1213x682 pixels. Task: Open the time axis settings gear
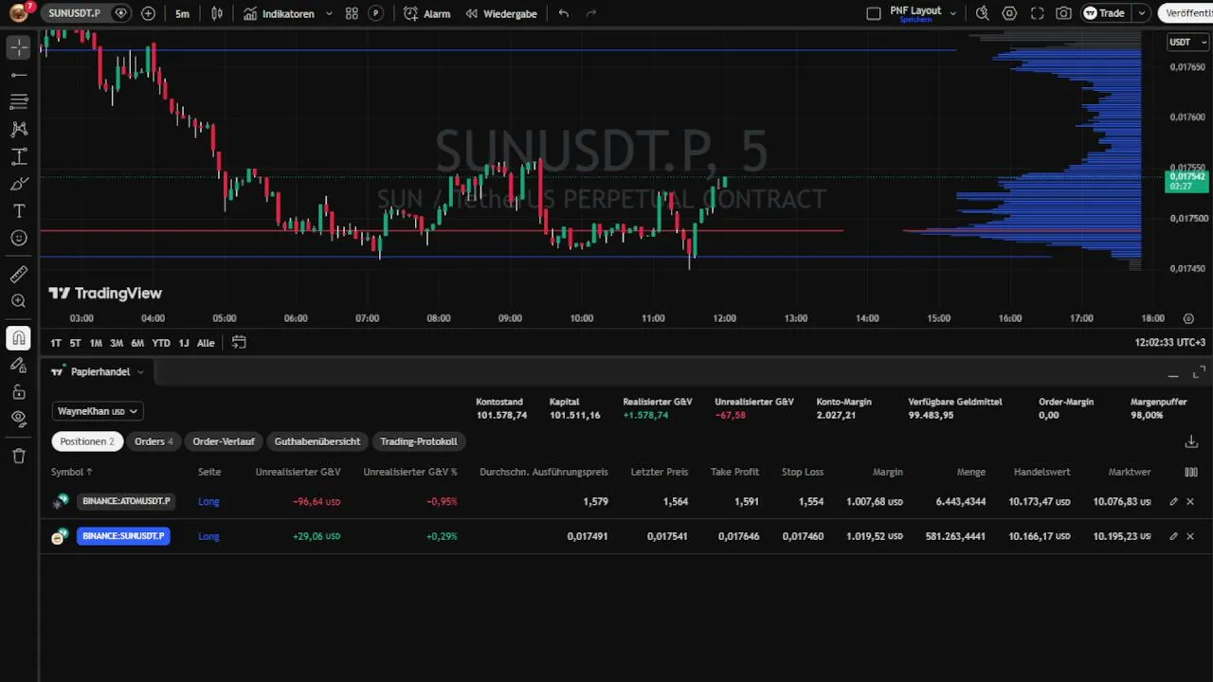(1188, 318)
